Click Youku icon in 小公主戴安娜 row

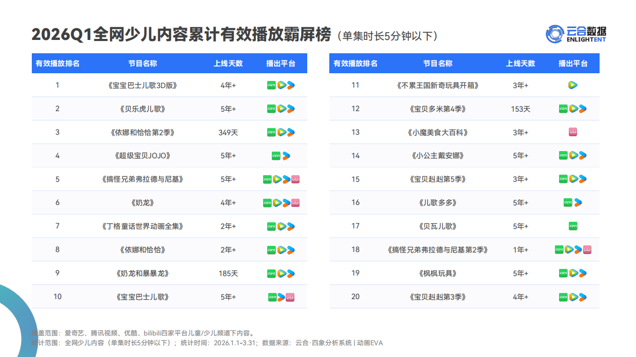pyautogui.click(x=583, y=156)
